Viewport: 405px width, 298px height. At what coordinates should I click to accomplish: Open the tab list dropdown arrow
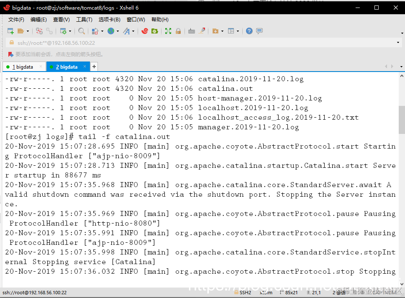[401, 67]
